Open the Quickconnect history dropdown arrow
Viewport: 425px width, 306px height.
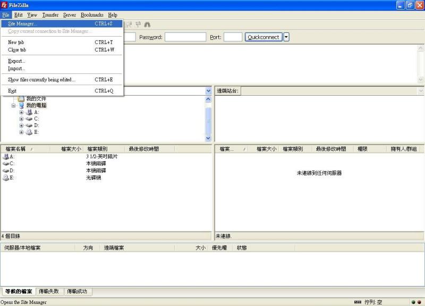coord(286,37)
